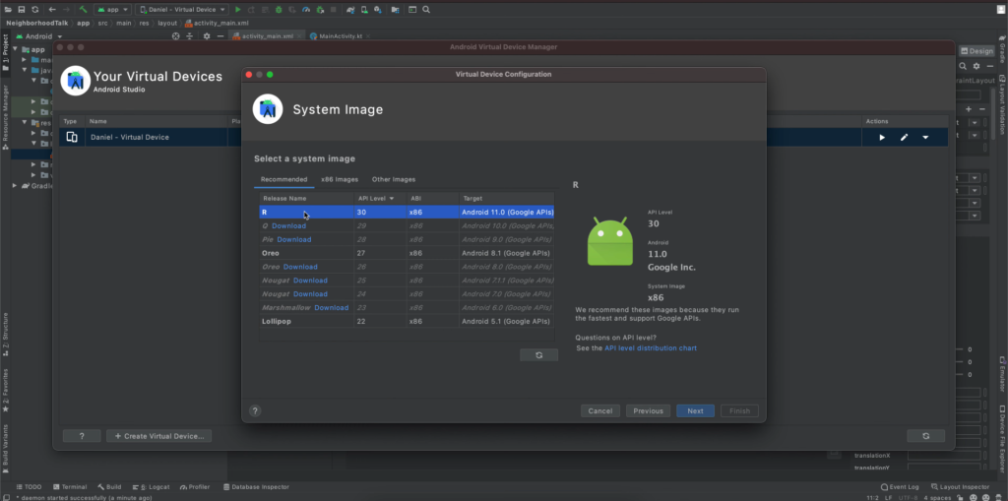Click the NeighborhoodTalk breadcrumb
This screenshot has height=501, width=1008.
[36, 24]
